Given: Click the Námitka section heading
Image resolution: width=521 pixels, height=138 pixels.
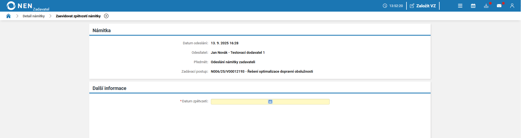Looking at the screenshot, I should [101, 31].
